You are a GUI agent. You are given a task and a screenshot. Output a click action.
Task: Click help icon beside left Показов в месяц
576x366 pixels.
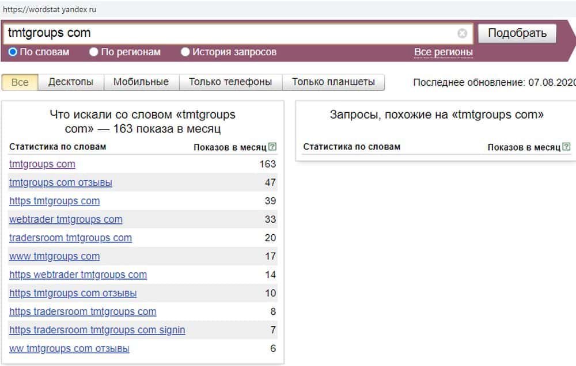point(272,147)
